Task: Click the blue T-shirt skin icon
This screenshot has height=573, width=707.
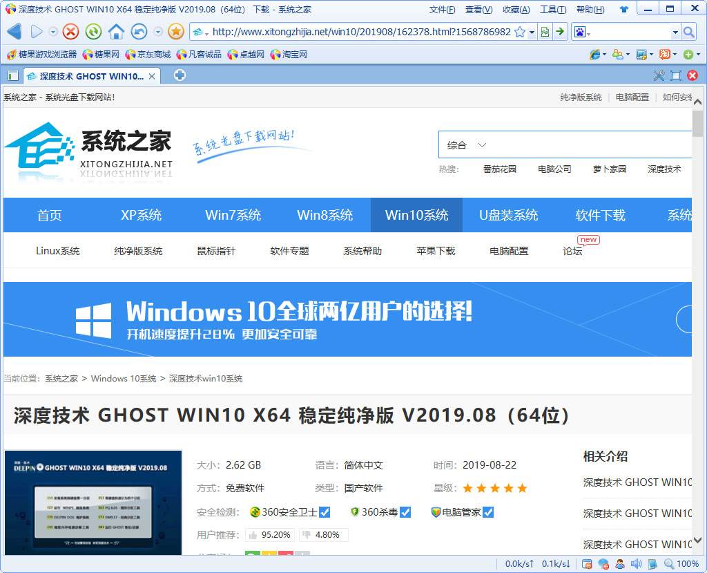Action: point(624,10)
